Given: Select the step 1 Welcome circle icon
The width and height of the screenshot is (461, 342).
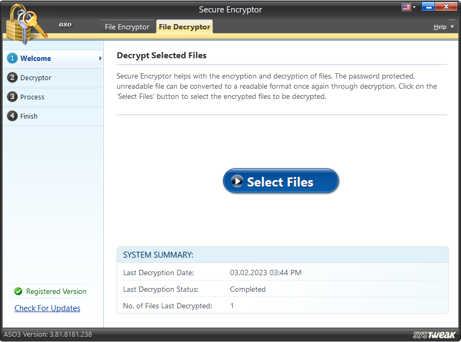Looking at the screenshot, I should point(12,58).
